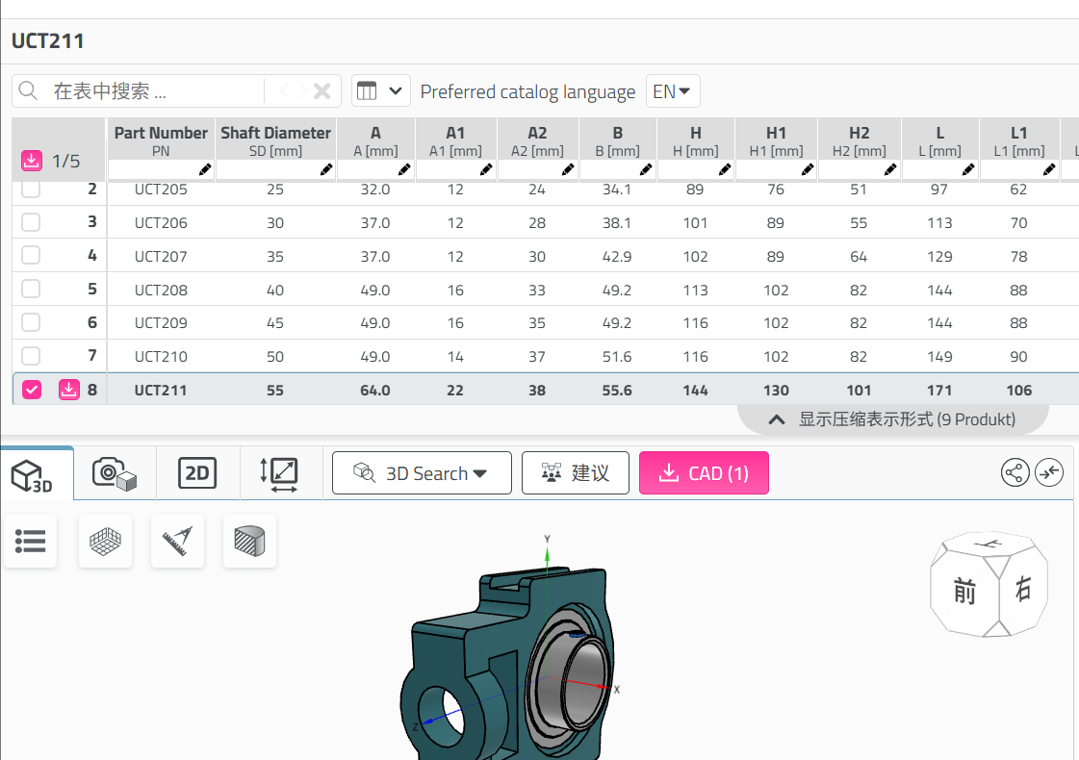1079x760 pixels.
Task: Click the 建议 suggestions button
Action: point(576,473)
